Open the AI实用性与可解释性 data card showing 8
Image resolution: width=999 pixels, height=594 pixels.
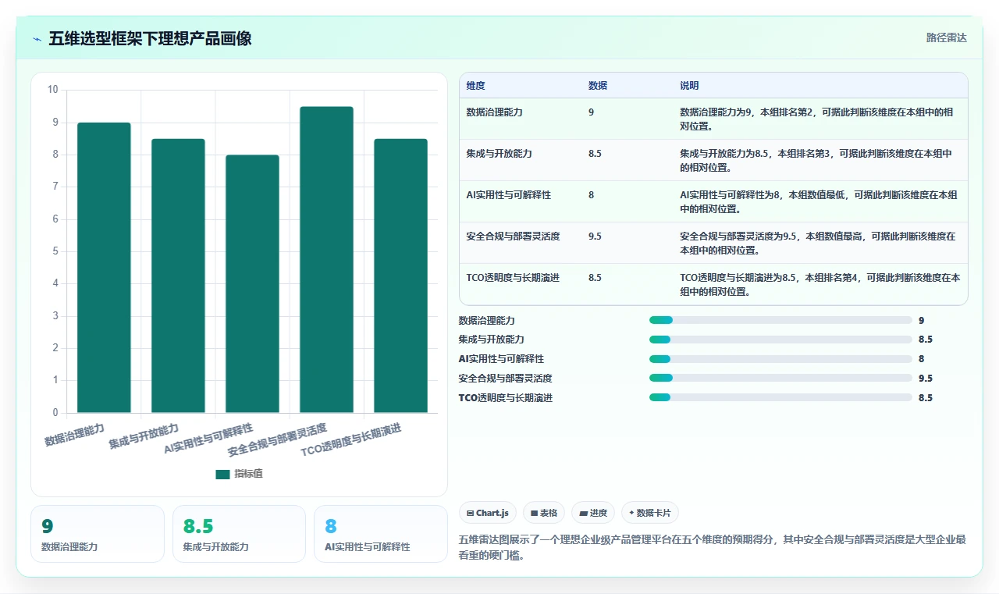pos(380,534)
